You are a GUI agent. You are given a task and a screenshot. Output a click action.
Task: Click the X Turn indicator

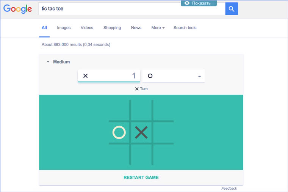coord(141,89)
